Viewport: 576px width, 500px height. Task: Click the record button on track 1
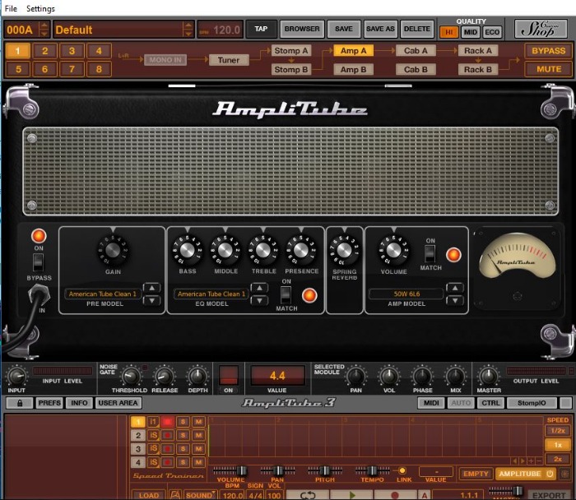pyautogui.click(x=168, y=422)
